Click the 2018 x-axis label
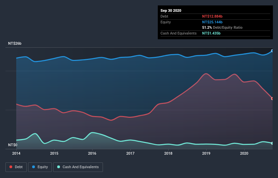 [x=168, y=153]
